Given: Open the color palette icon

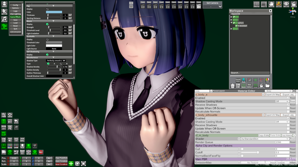Looking at the screenshot, I should click(x=278, y=4).
